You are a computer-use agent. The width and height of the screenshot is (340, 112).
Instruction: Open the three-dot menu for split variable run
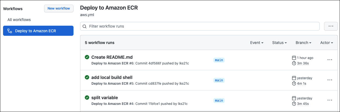point(330,100)
